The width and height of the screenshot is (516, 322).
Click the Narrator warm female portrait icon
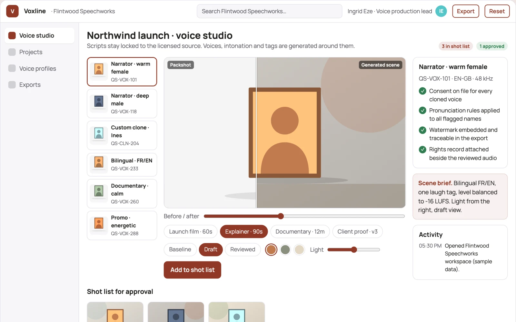[x=99, y=69]
